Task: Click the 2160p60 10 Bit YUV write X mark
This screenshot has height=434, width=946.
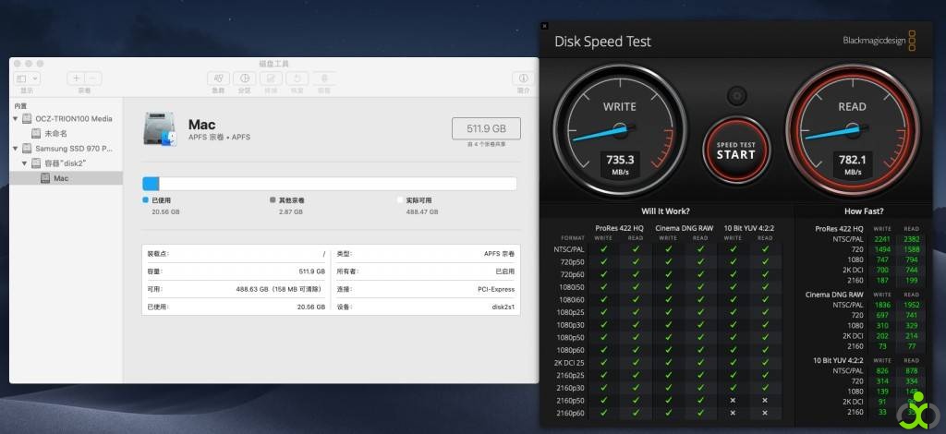Action: coord(733,414)
